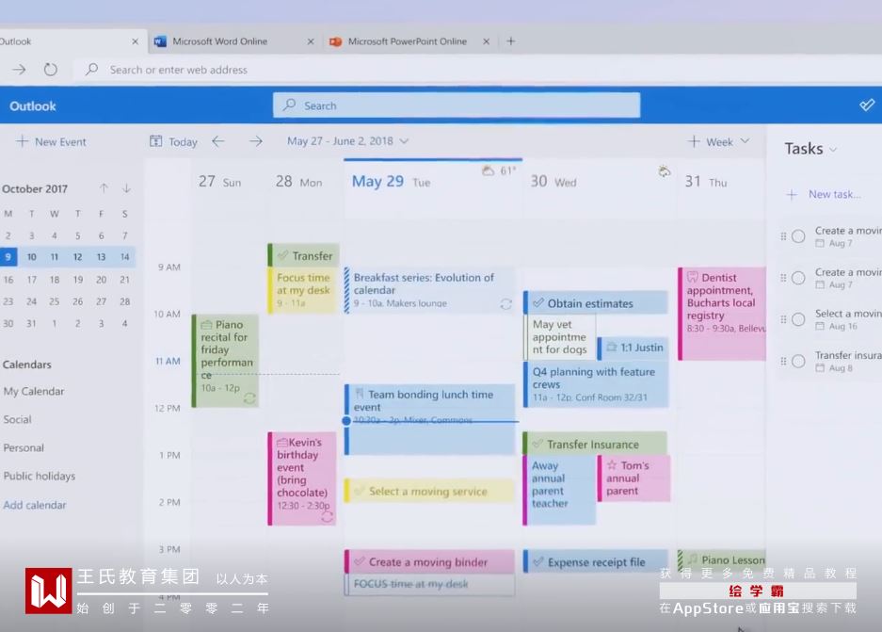Click the plus icon next to New Event
The image size is (882, 632).
pos(22,141)
